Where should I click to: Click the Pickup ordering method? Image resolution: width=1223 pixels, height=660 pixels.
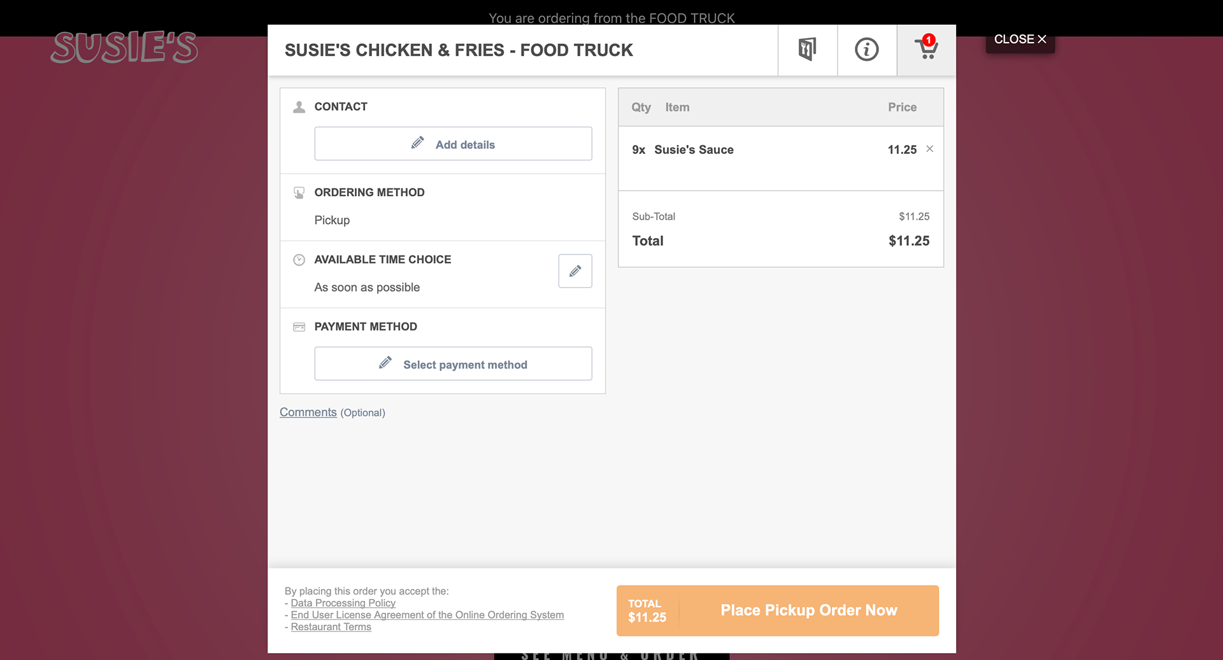(x=332, y=220)
